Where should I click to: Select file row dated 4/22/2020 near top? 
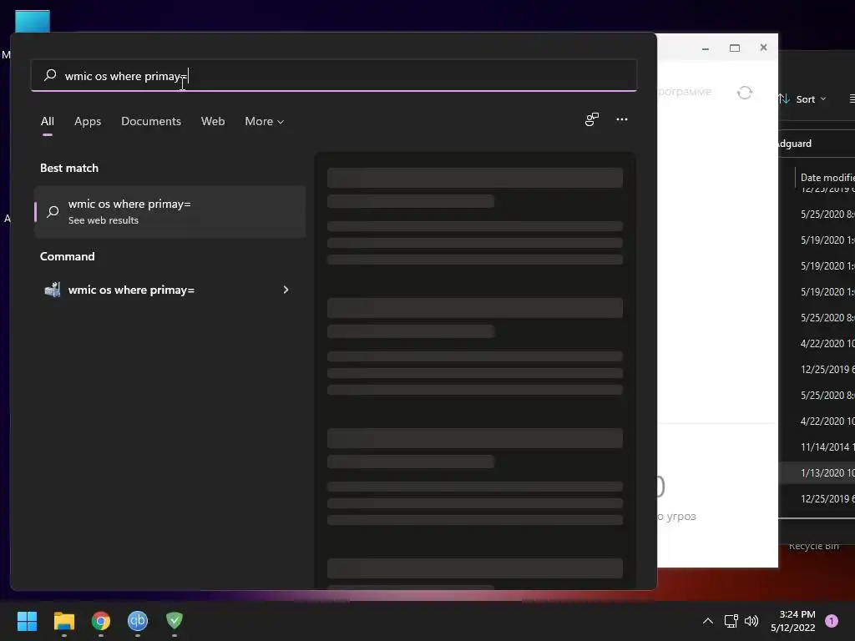coord(817,343)
